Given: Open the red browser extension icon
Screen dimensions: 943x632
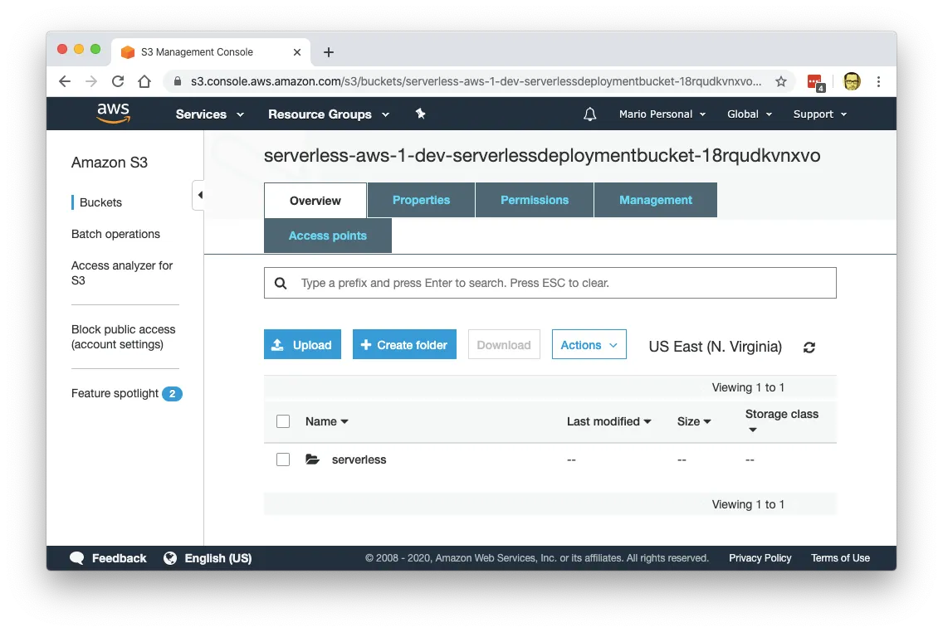Looking at the screenshot, I should [815, 82].
